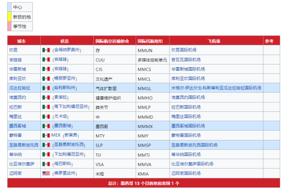This screenshot has height=194, width=289.
Task: Click the Mexican flag in the 拉巴斯 row
Action: (x=46, y=107)
